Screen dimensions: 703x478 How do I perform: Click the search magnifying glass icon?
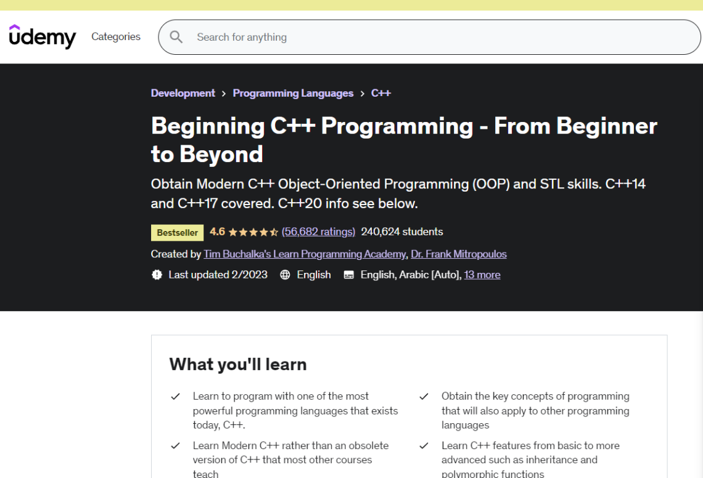click(176, 37)
